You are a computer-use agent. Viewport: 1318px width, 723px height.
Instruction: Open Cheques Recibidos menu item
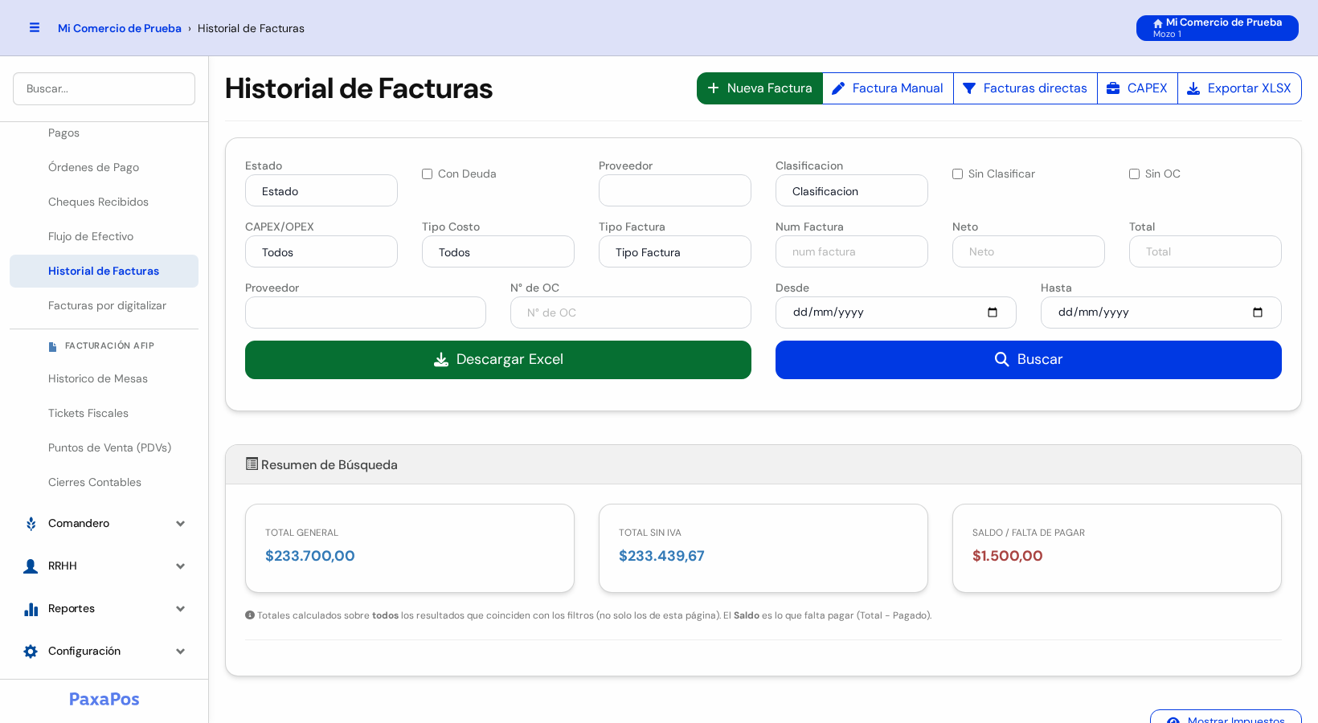(104, 202)
